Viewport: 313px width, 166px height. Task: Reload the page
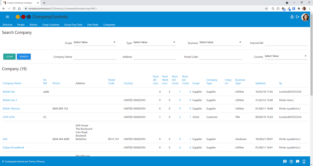(x=14, y=9)
